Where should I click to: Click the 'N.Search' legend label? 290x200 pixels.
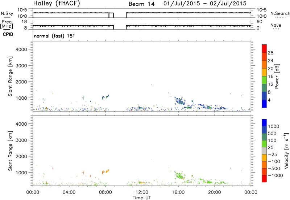[x=280, y=13]
